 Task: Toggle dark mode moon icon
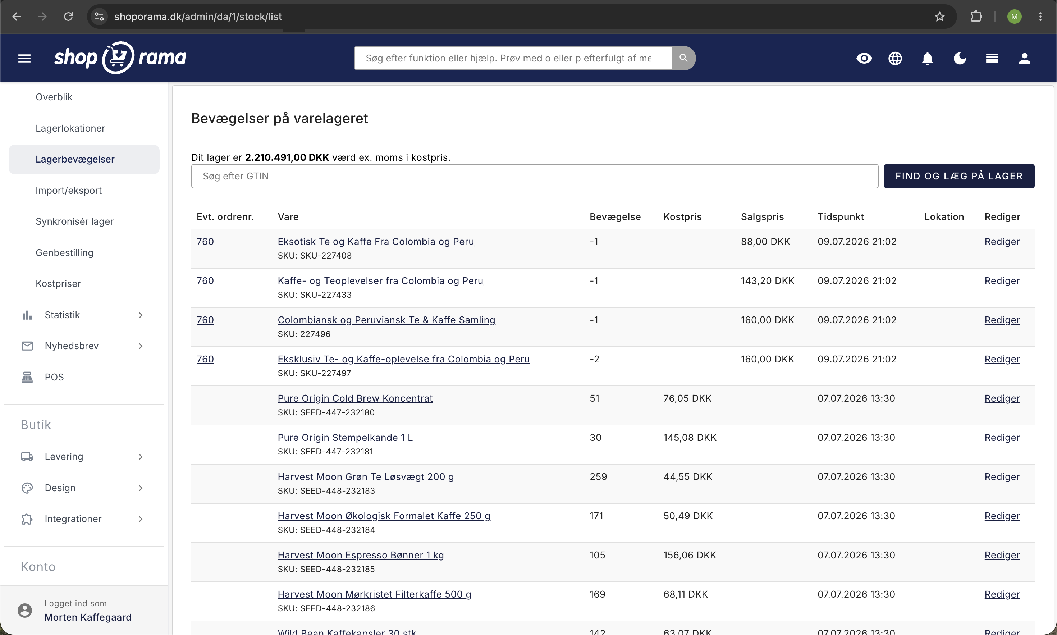[x=960, y=58]
